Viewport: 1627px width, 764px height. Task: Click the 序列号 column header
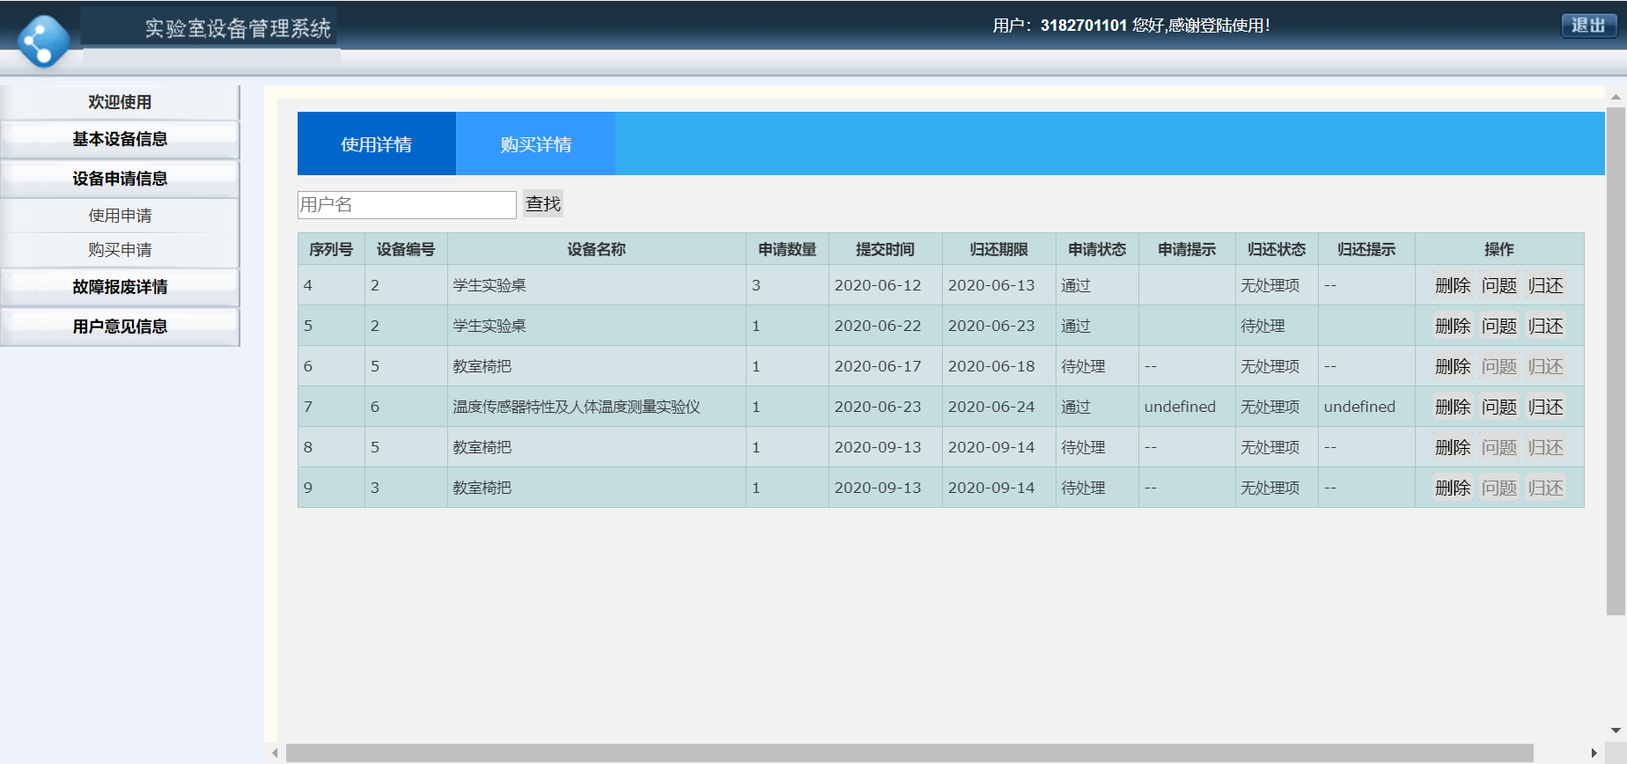point(331,249)
